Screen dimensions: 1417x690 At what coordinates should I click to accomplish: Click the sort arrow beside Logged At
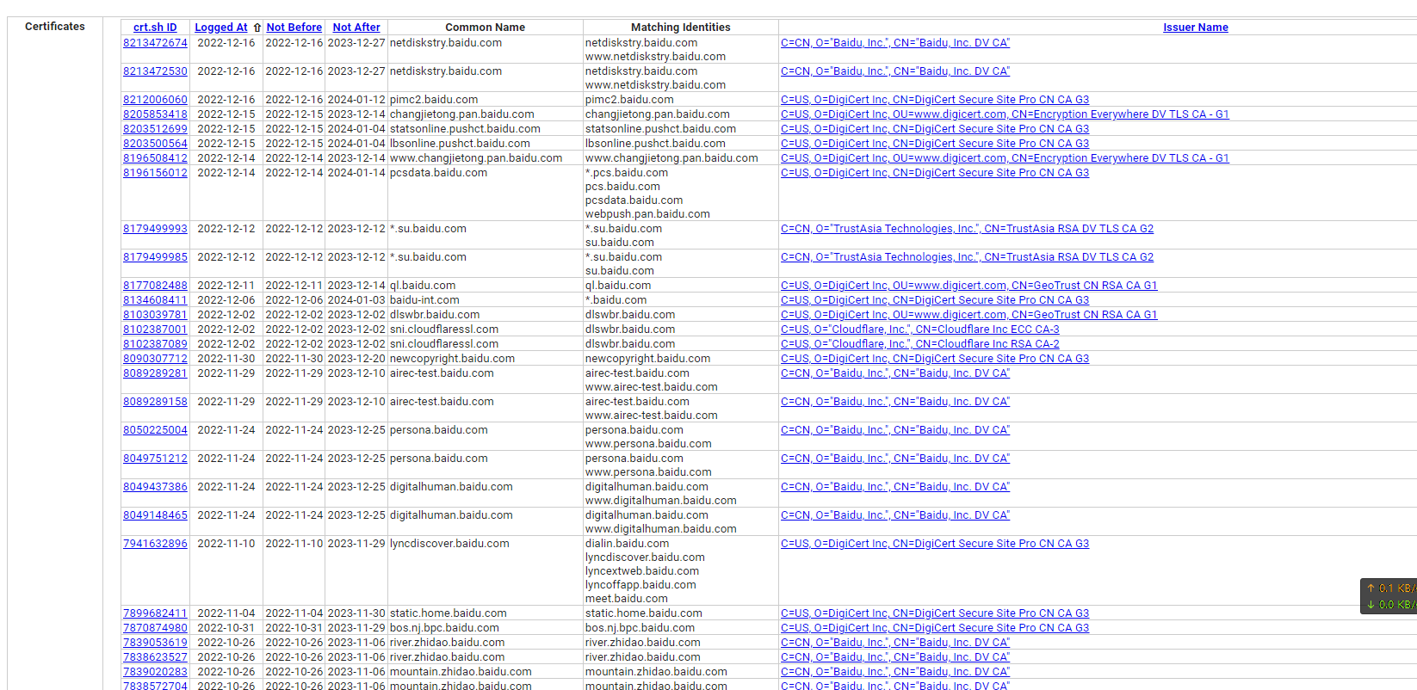pos(257,28)
